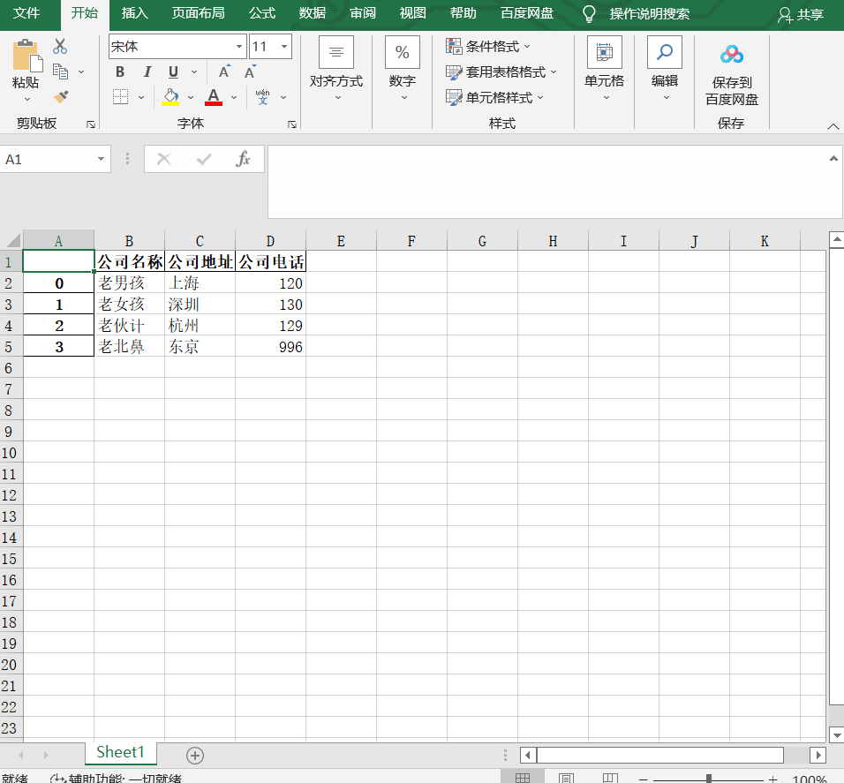
Task: Open the number format (数字) group
Action: [402, 69]
